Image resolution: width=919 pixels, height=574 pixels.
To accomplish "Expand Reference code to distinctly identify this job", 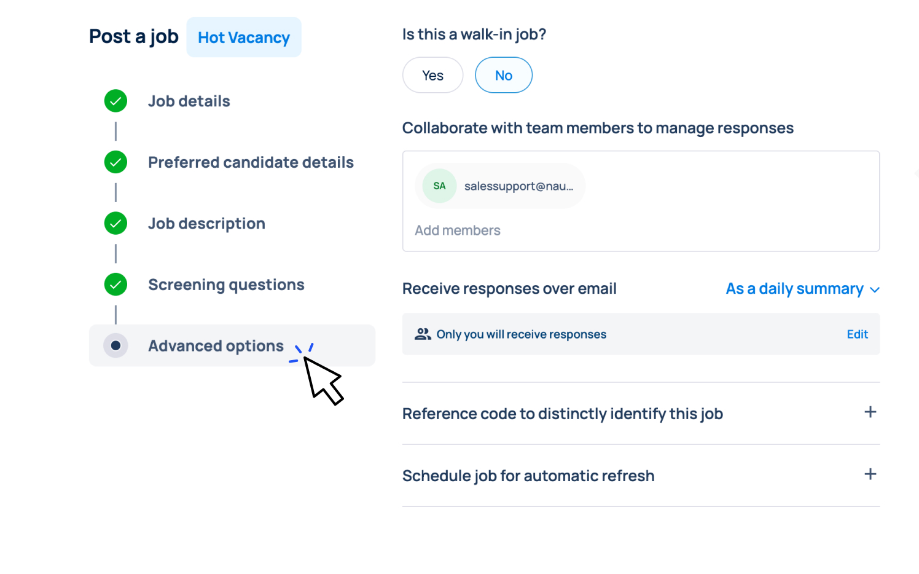I will pyautogui.click(x=562, y=414).
